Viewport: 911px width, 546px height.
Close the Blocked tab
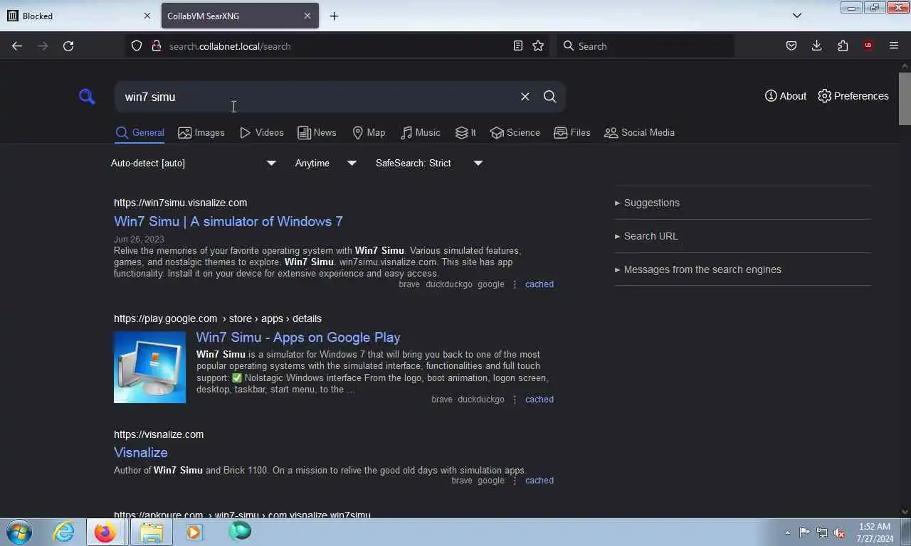point(147,16)
